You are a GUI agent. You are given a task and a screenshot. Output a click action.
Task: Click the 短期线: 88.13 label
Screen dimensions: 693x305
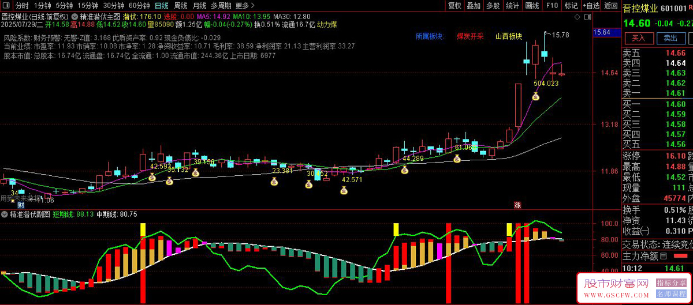click(x=73, y=214)
